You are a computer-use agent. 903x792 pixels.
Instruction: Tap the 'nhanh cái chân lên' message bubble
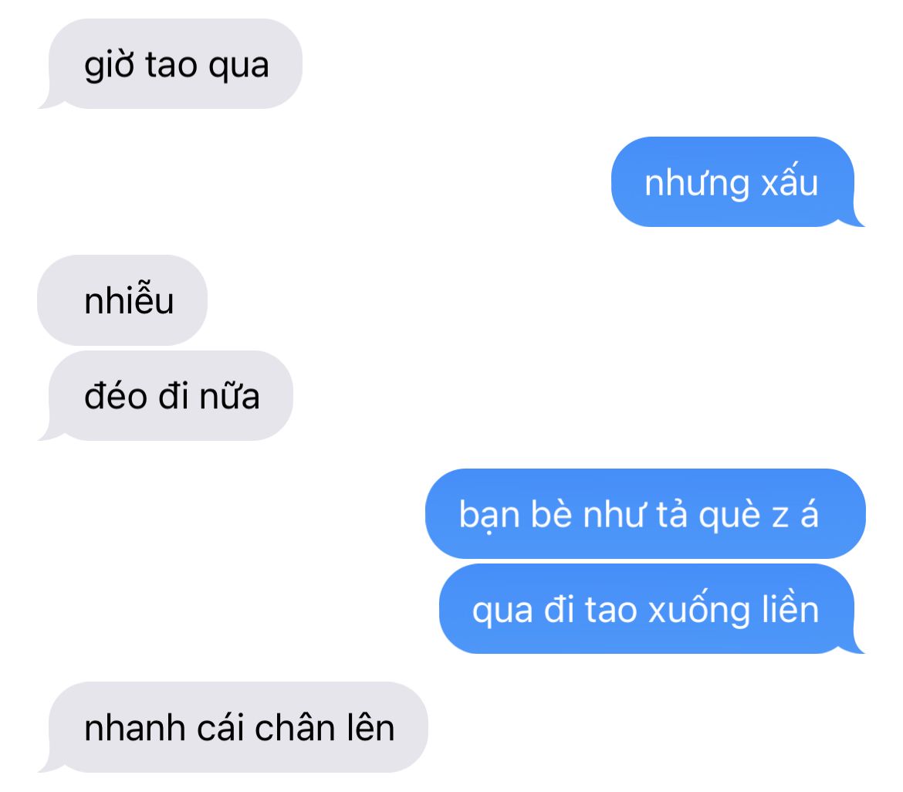point(238,727)
